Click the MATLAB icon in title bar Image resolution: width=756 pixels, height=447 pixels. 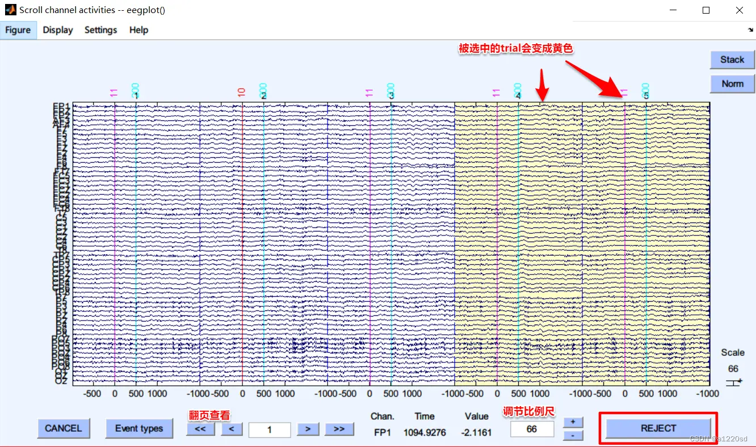(10, 10)
